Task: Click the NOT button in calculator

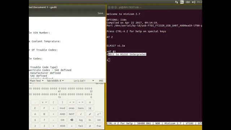Action: (x=71, y=114)
